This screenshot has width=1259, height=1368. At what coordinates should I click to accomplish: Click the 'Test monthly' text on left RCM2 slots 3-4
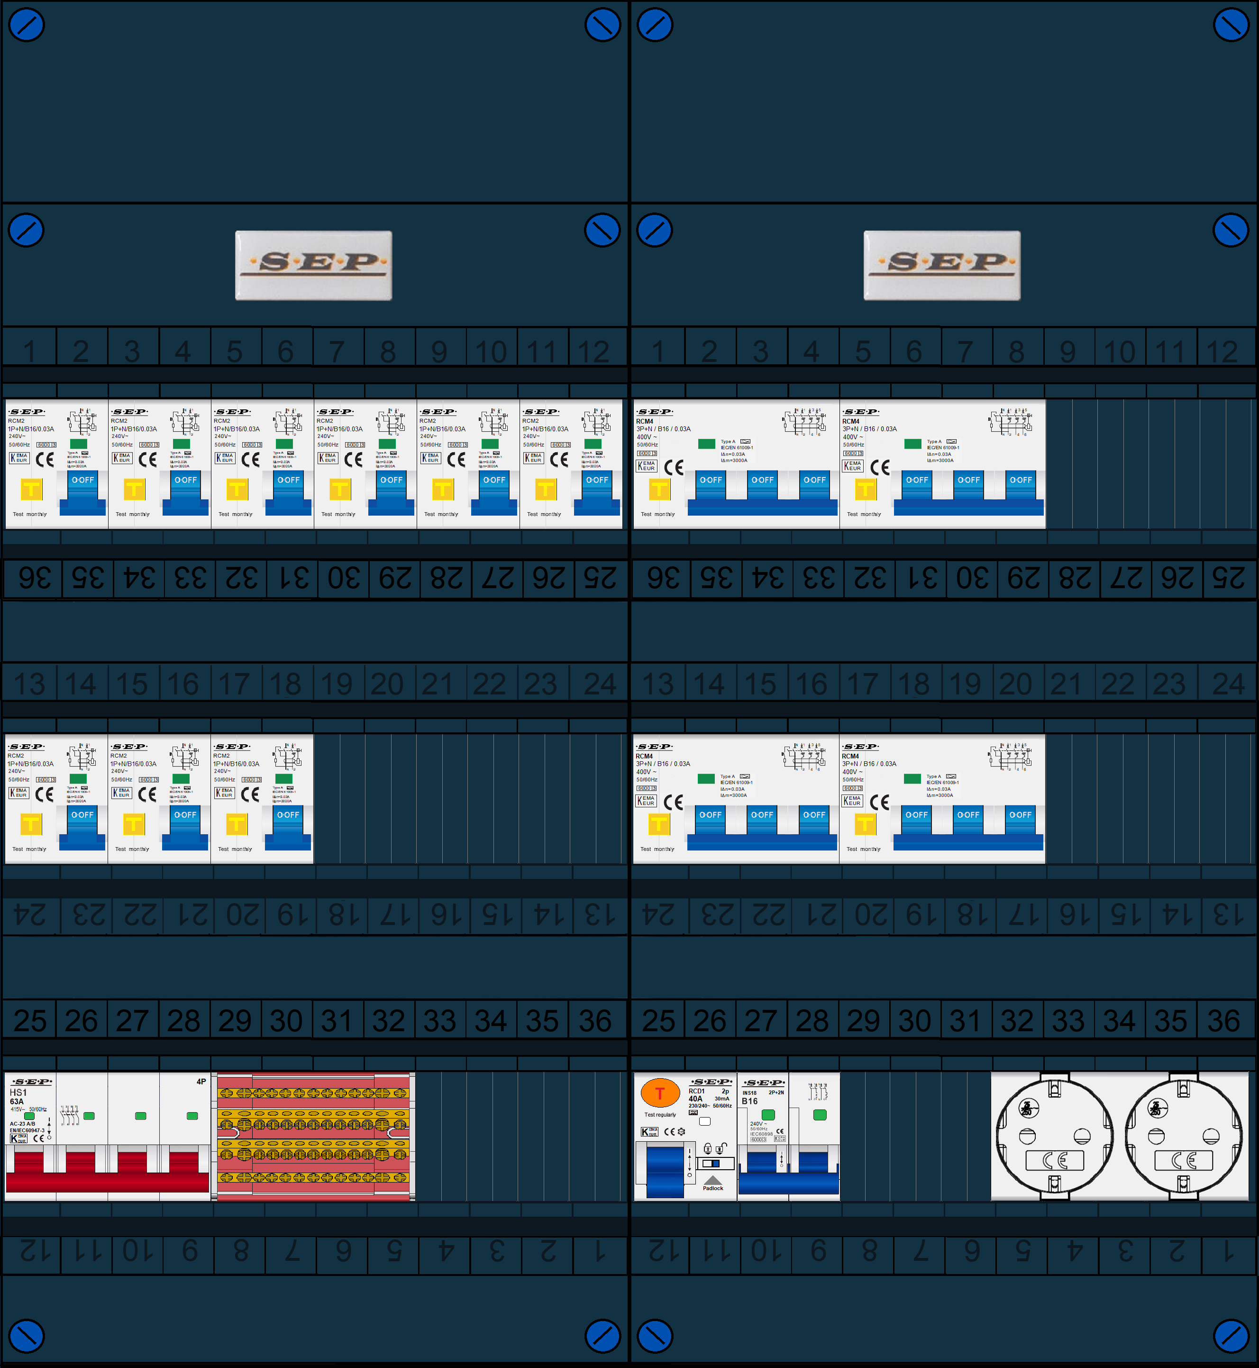(132, 515)
